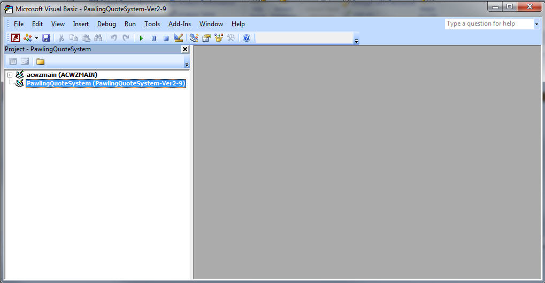Image resolution: width=545 pixels, height=283 pixels.
Task: Run Sub with green play icon
Action: 141,38
